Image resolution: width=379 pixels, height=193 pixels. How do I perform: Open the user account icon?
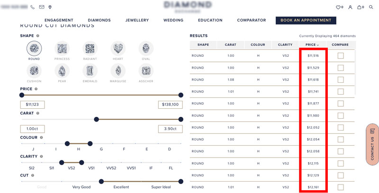(x=350, y=7)
